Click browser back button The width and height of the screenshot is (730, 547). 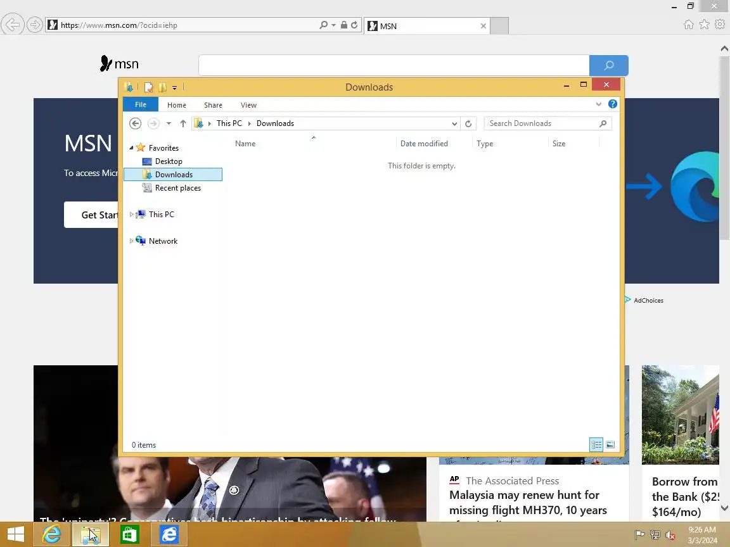[12, 25]
